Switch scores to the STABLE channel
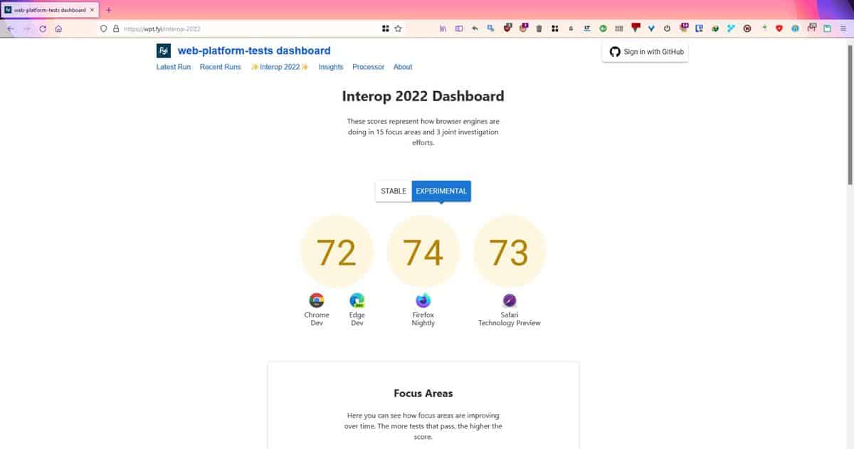Image resolution: width=854 pixels, height=449 pixels. pyautogui.click(x=394, y=191)
